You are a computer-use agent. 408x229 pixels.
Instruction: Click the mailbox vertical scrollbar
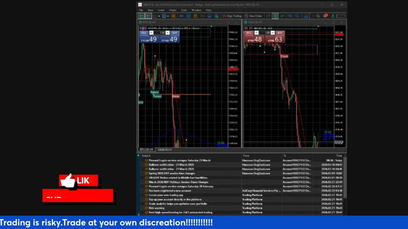[x=345, y=178]
